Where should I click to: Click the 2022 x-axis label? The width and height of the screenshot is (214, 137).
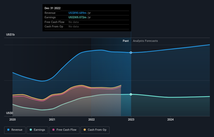[x=91, y=120]
